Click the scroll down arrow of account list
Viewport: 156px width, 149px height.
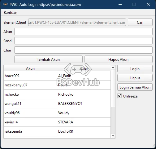pyautogui.click(x=113, y=136)
